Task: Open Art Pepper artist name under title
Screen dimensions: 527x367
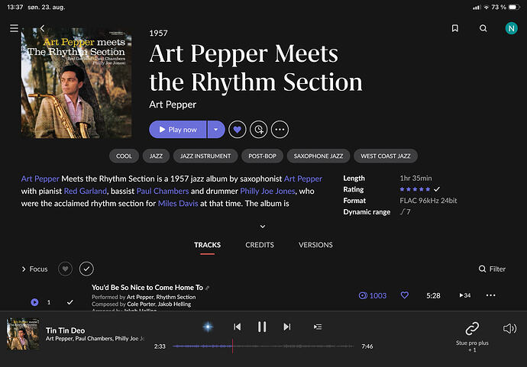Action: coord(173,105)
